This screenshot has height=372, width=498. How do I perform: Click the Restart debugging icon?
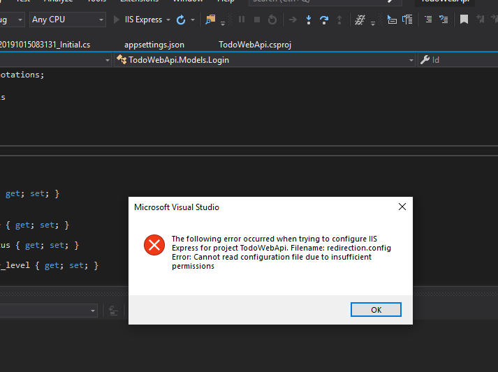tap(272, 20)
